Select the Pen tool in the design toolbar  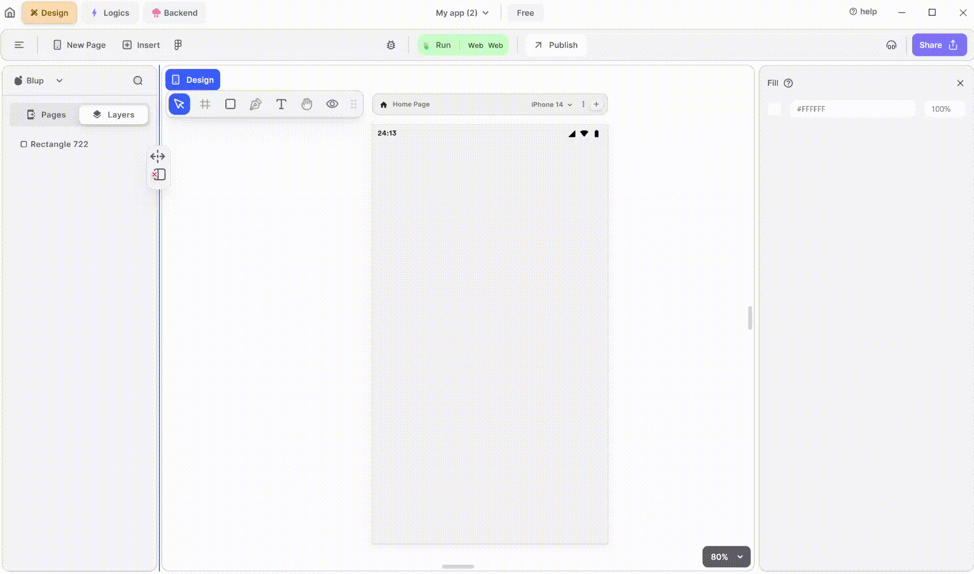[255, 104]
